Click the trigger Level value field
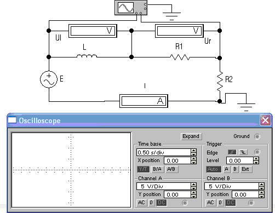Image resolution: width=275 pixels, height=213 pixels. pos(240,160)
